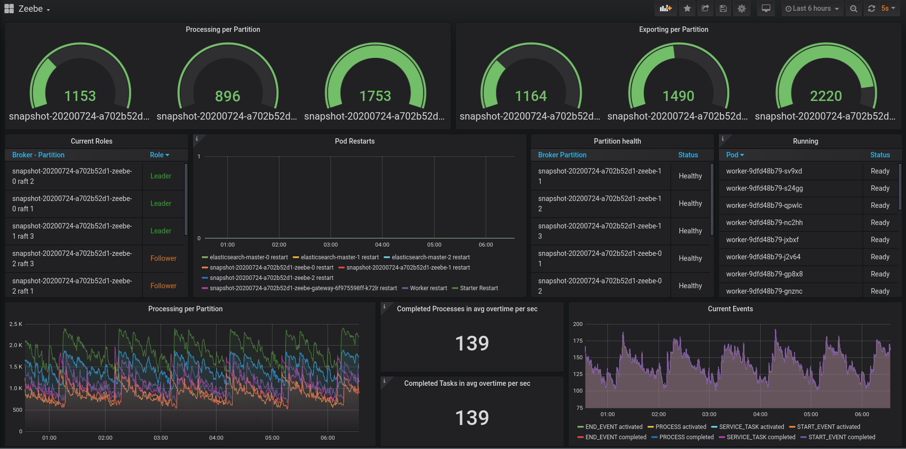Toggle Starter Restart legend series

(x=479, y=288)
